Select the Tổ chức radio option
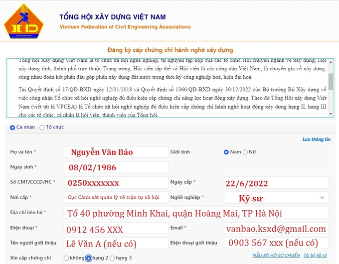 [x=42, y=128]
